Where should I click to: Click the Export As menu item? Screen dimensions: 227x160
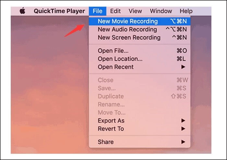tap(139, 121)
